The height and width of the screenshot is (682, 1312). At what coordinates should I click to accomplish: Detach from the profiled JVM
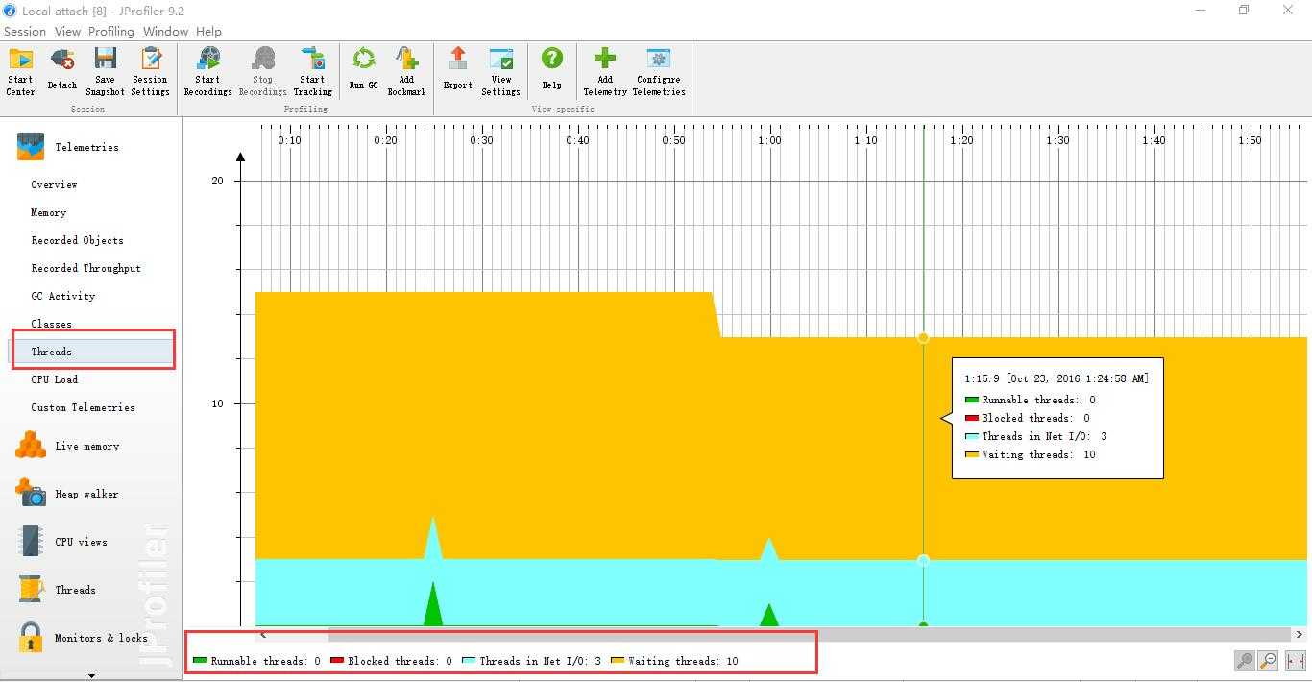[x=62, y=71]
